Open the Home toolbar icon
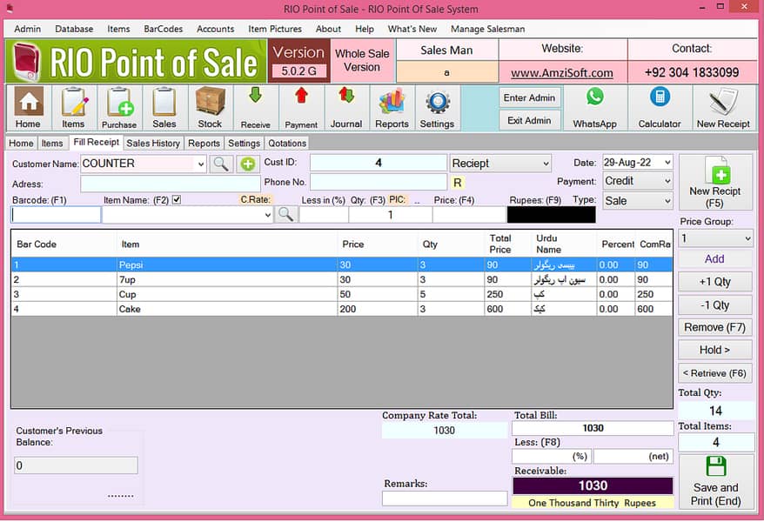This screenshot has width=764, height=522. pyautogui.click(x=28, y=108)
